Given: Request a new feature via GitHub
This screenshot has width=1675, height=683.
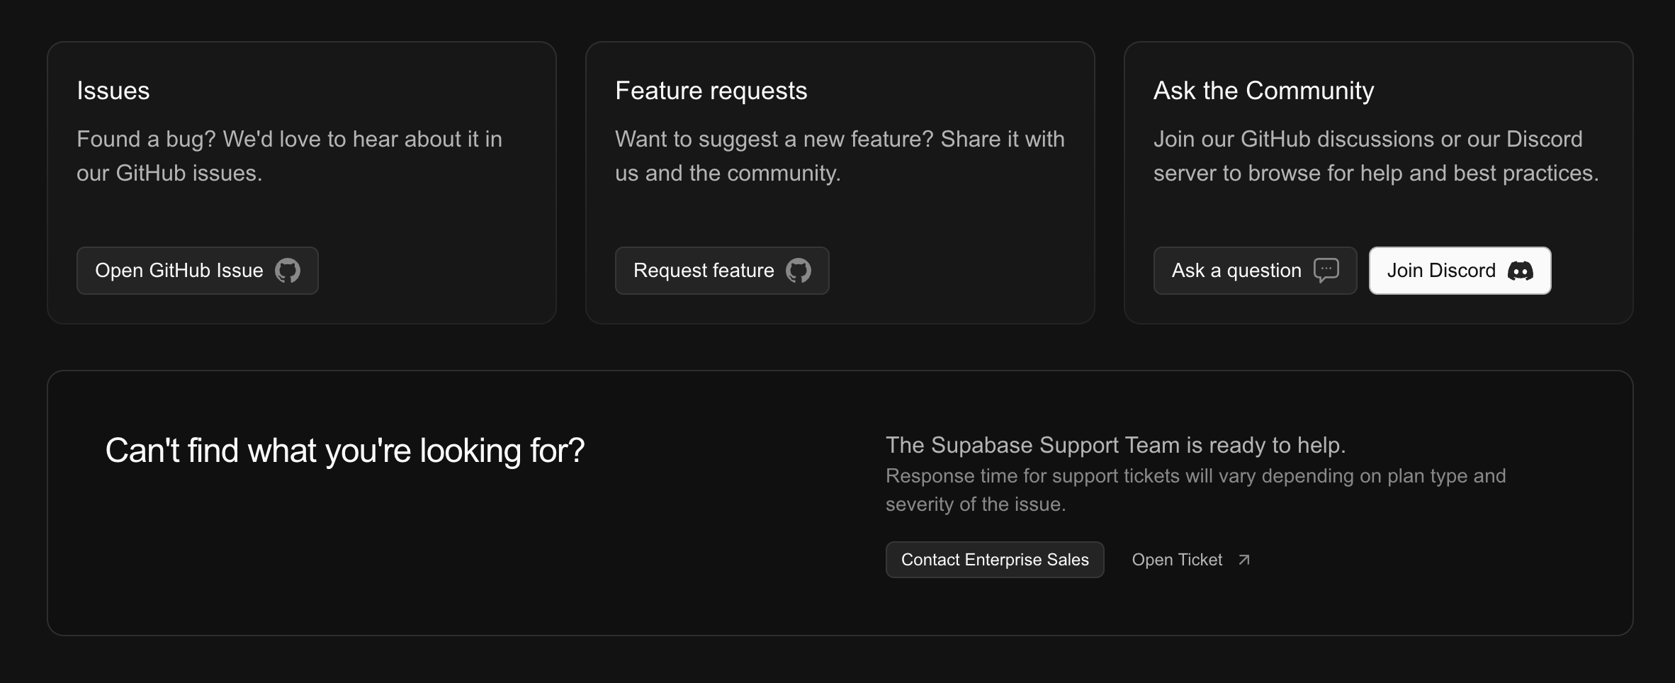Looking at the screenshot, I should (721, 270).
